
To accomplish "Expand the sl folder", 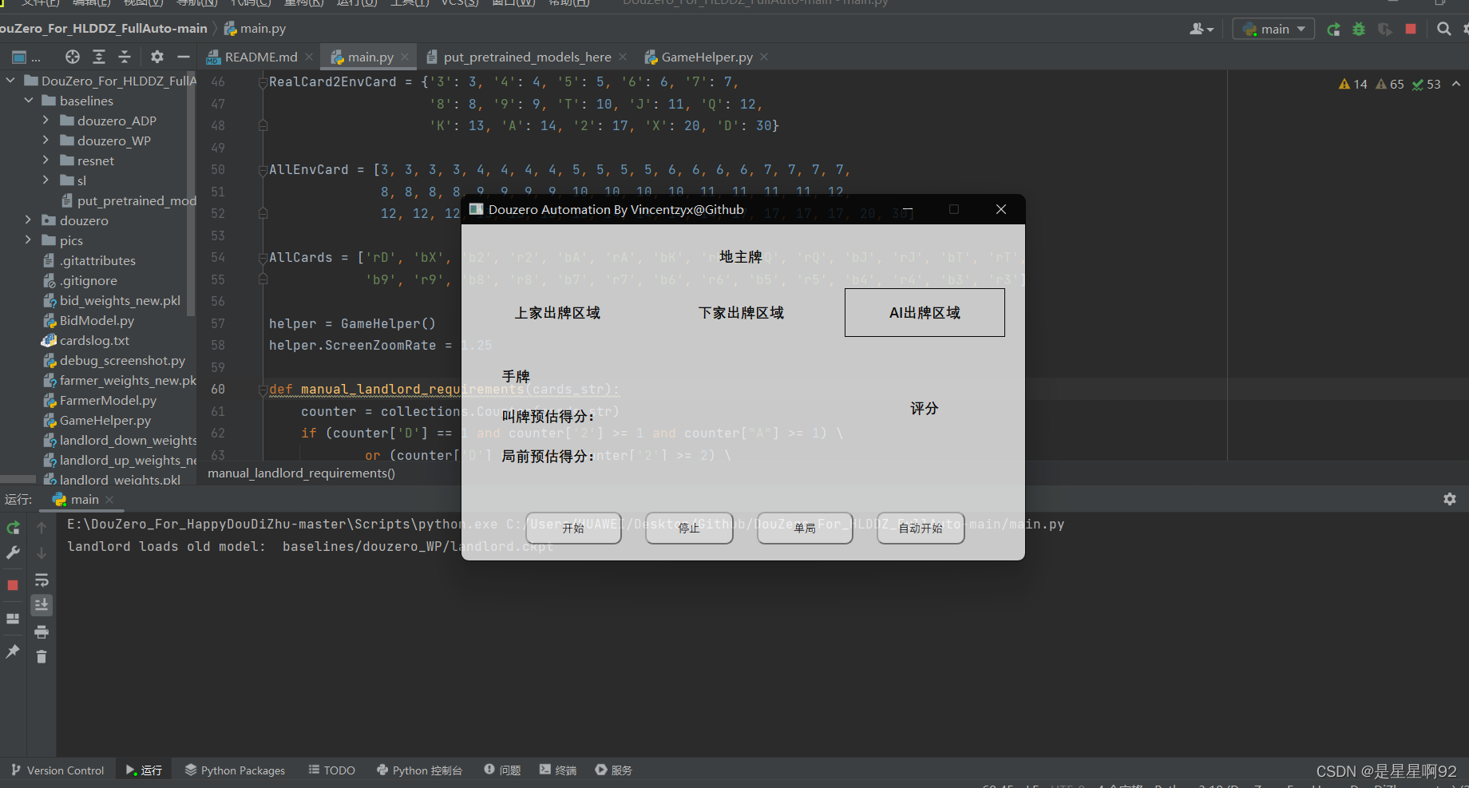I will [46, 180].
